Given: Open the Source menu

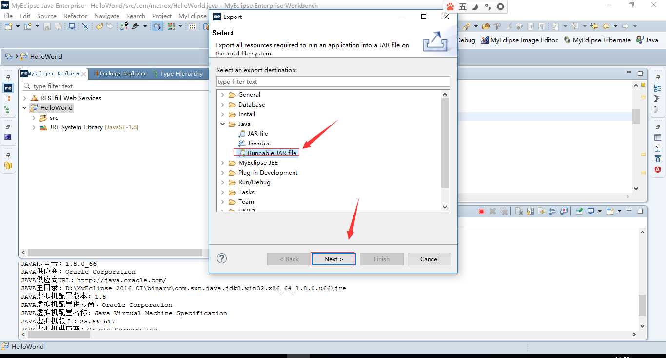Looking at the screenshot, I should pyautogui.click(x=47, y=16).
